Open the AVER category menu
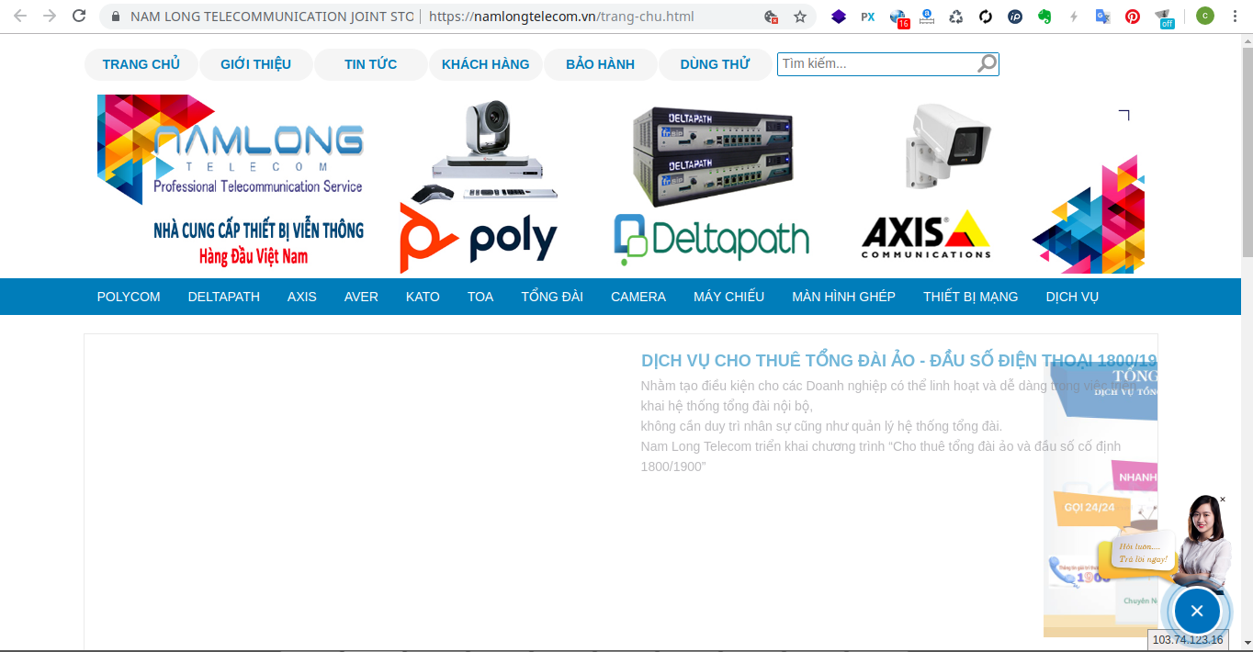This screenshot has height=652, width=1253. pyautogui.click(x=361, y=297)
